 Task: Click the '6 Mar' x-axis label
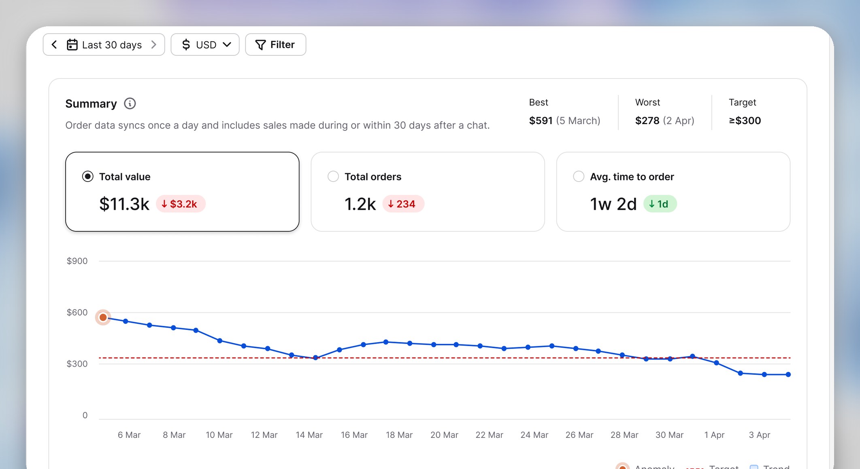tap(129, 435)
